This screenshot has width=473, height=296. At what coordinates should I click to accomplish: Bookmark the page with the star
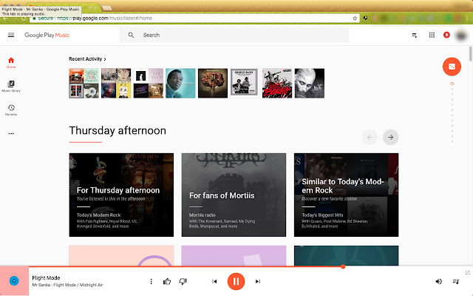coord(355,18)
